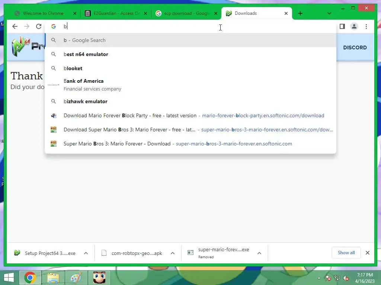Image resolution: width=381 pixels, height=285 pixels.
Task: Go back using the browser back arrow
Action: pos(15,26)
